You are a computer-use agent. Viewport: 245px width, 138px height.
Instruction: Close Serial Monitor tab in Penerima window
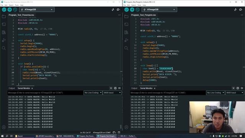[x=32, y=89]
